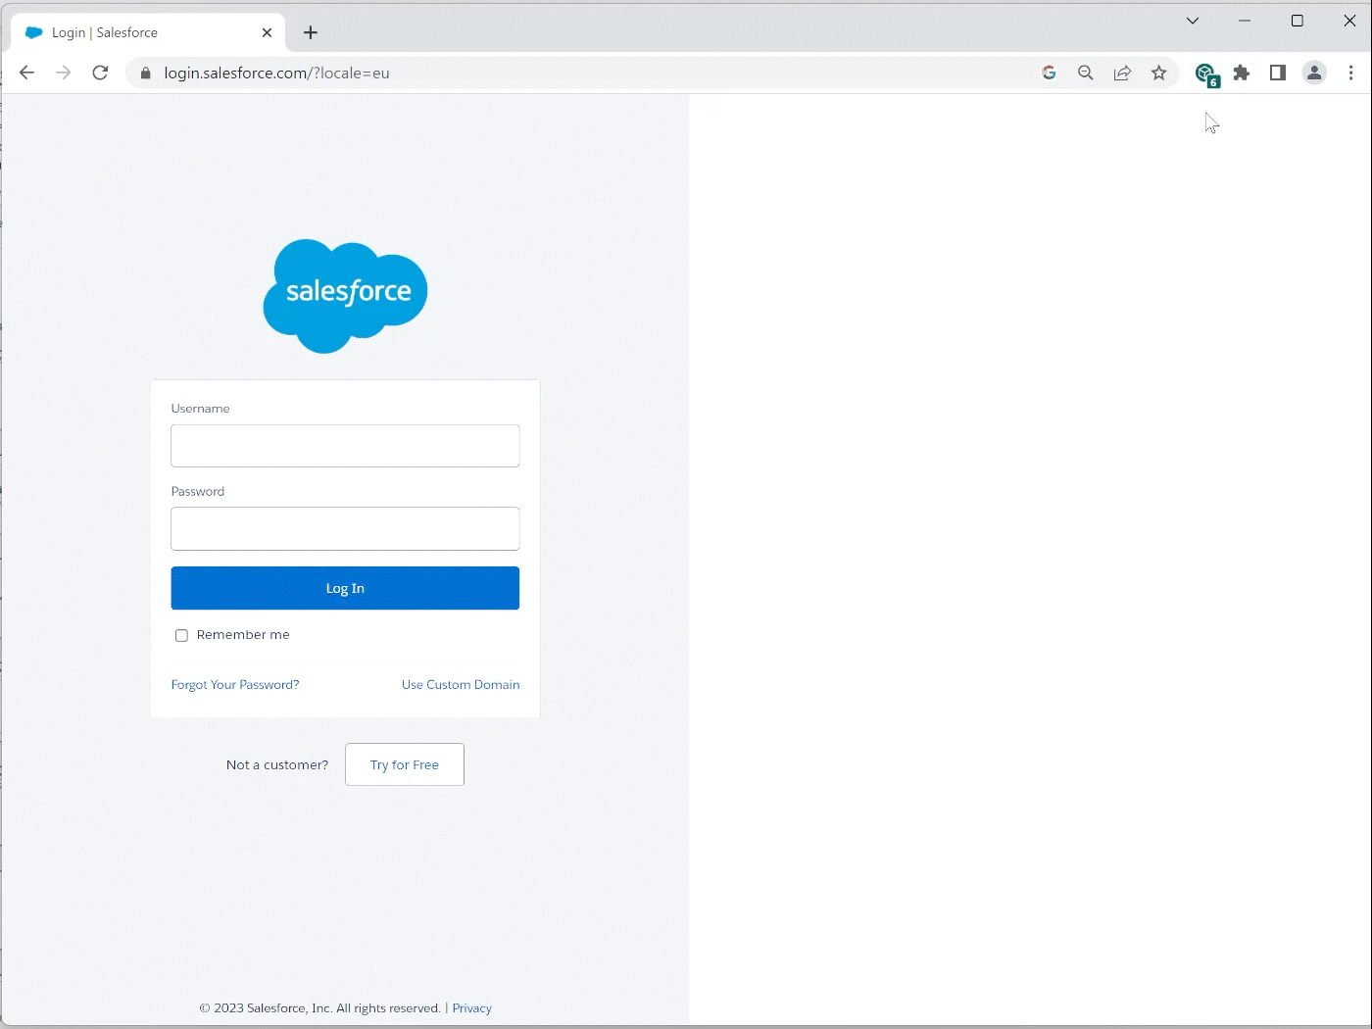The width and height of the screenshot is (1372, 1029).
Task: Open Chrome's three-dot menu
Action: coord(1350,73)
